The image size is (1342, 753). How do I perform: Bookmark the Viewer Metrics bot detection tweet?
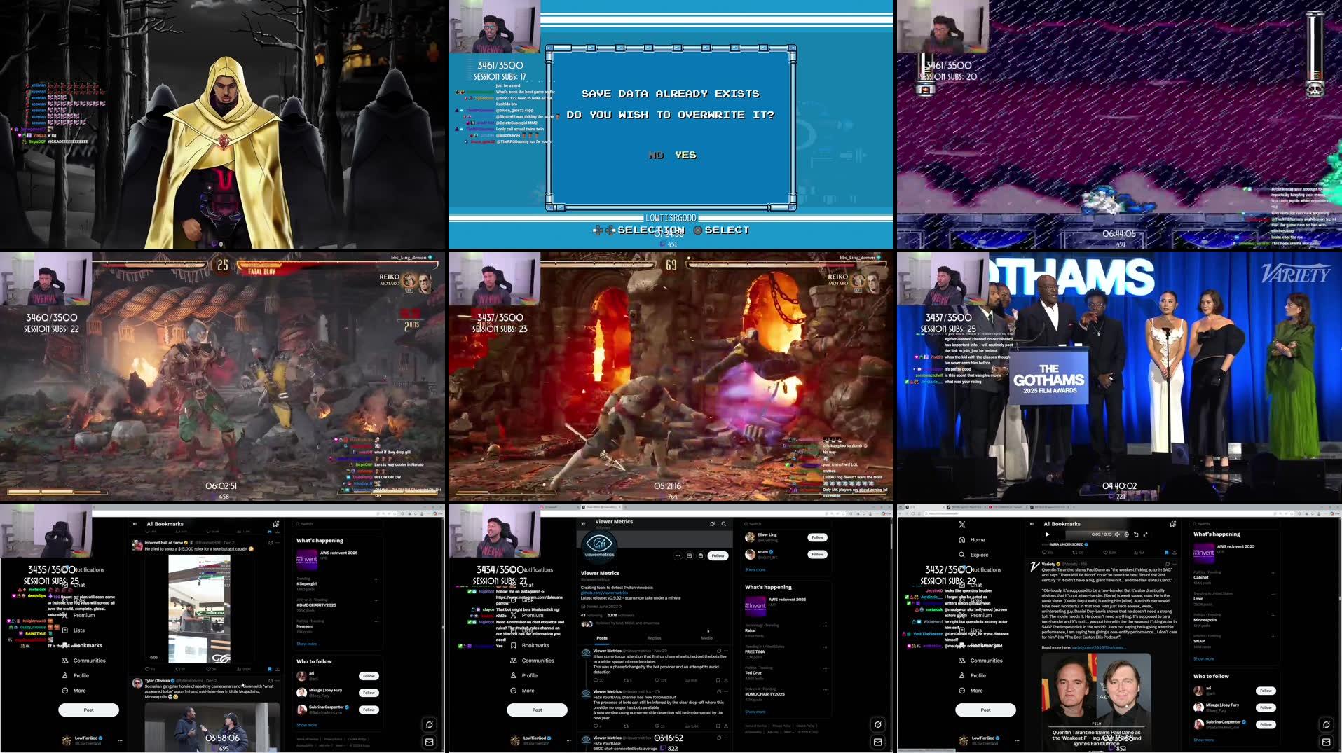click(x=718, y=680)
